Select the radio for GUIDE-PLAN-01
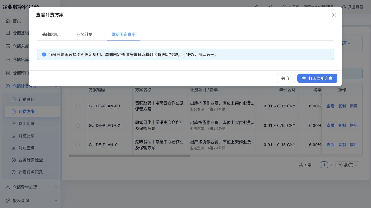The height and width of the screenshot is (208, 371). tap(77, 145)
